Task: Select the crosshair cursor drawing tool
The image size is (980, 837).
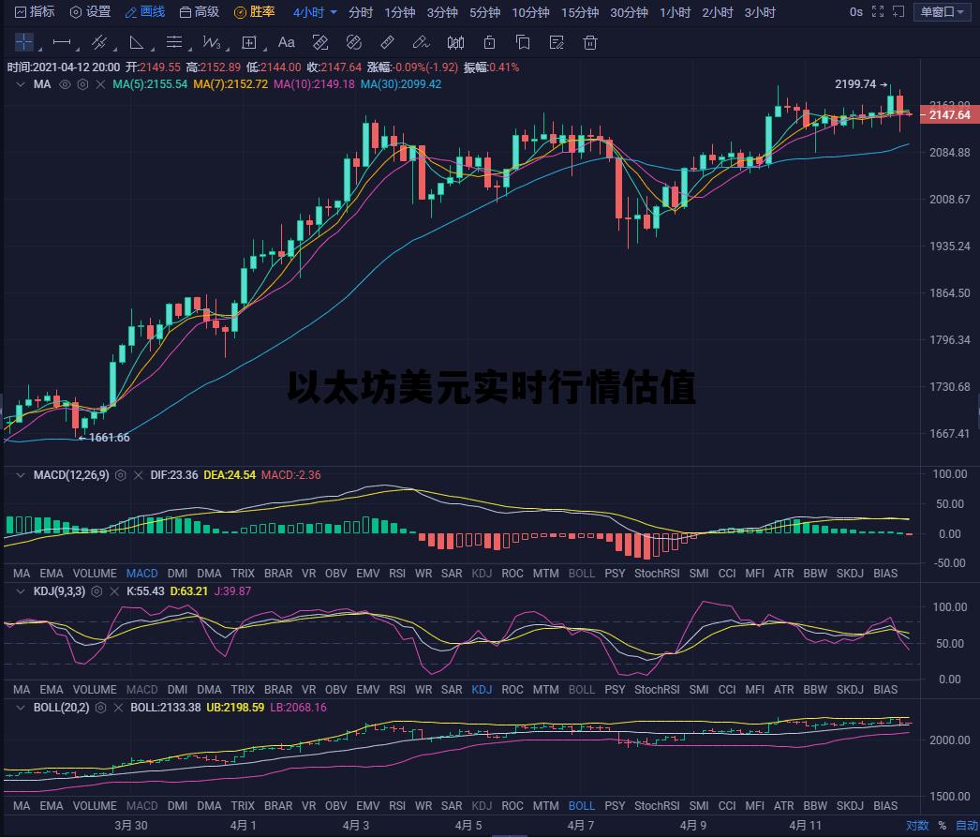Action: [23, 42]
